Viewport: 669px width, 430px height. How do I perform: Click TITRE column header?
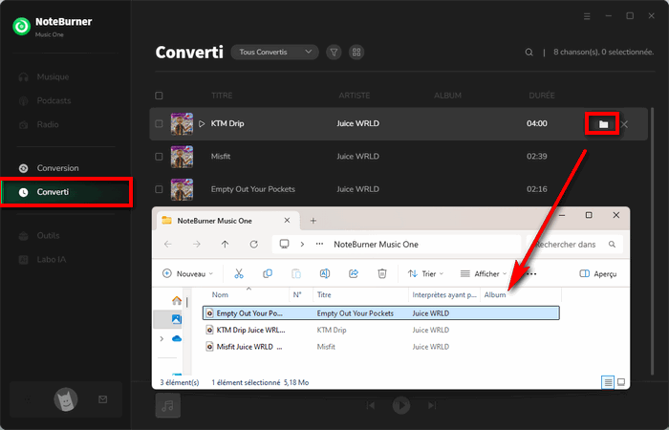(222, 96)
